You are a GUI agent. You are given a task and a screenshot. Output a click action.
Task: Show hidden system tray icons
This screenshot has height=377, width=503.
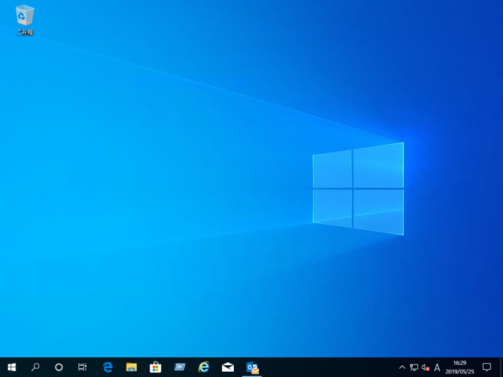[x=402, y=367]
